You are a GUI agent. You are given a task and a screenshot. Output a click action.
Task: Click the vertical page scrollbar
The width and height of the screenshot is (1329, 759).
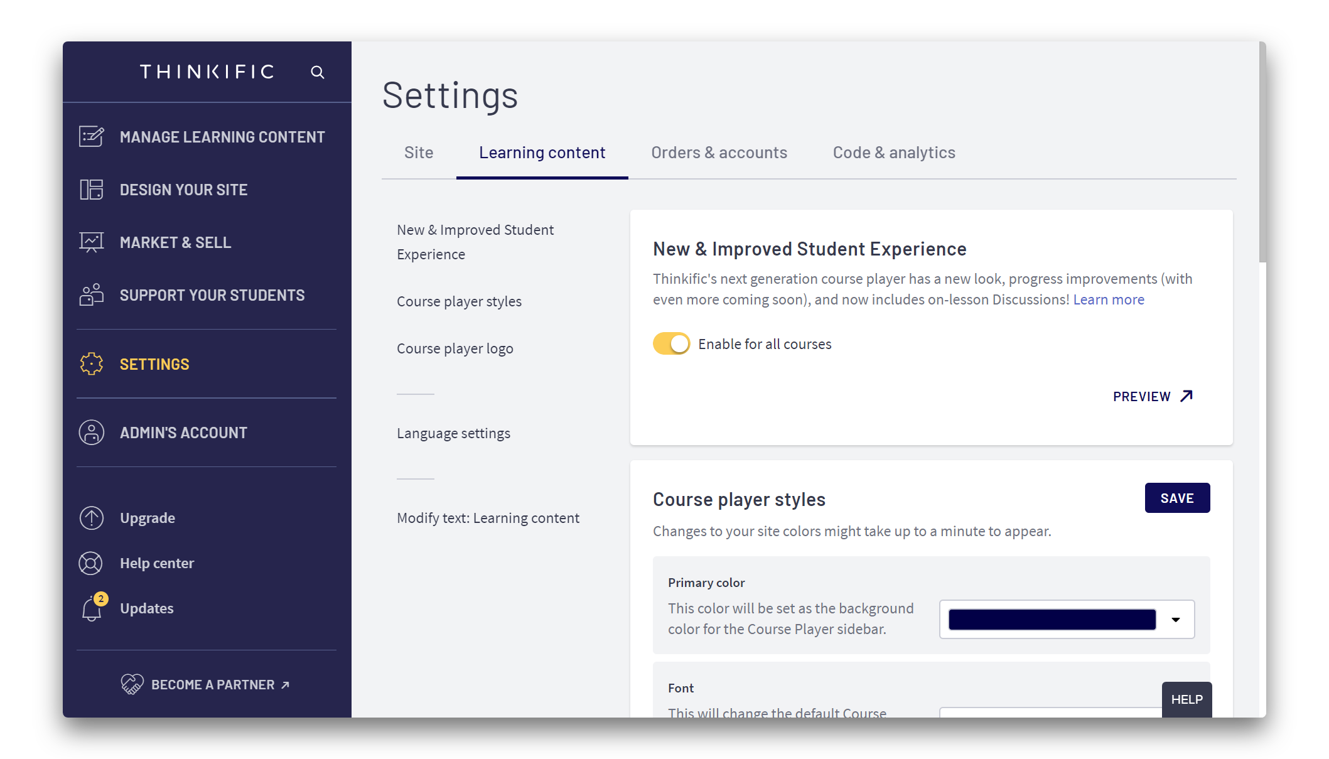[1262, 153]
